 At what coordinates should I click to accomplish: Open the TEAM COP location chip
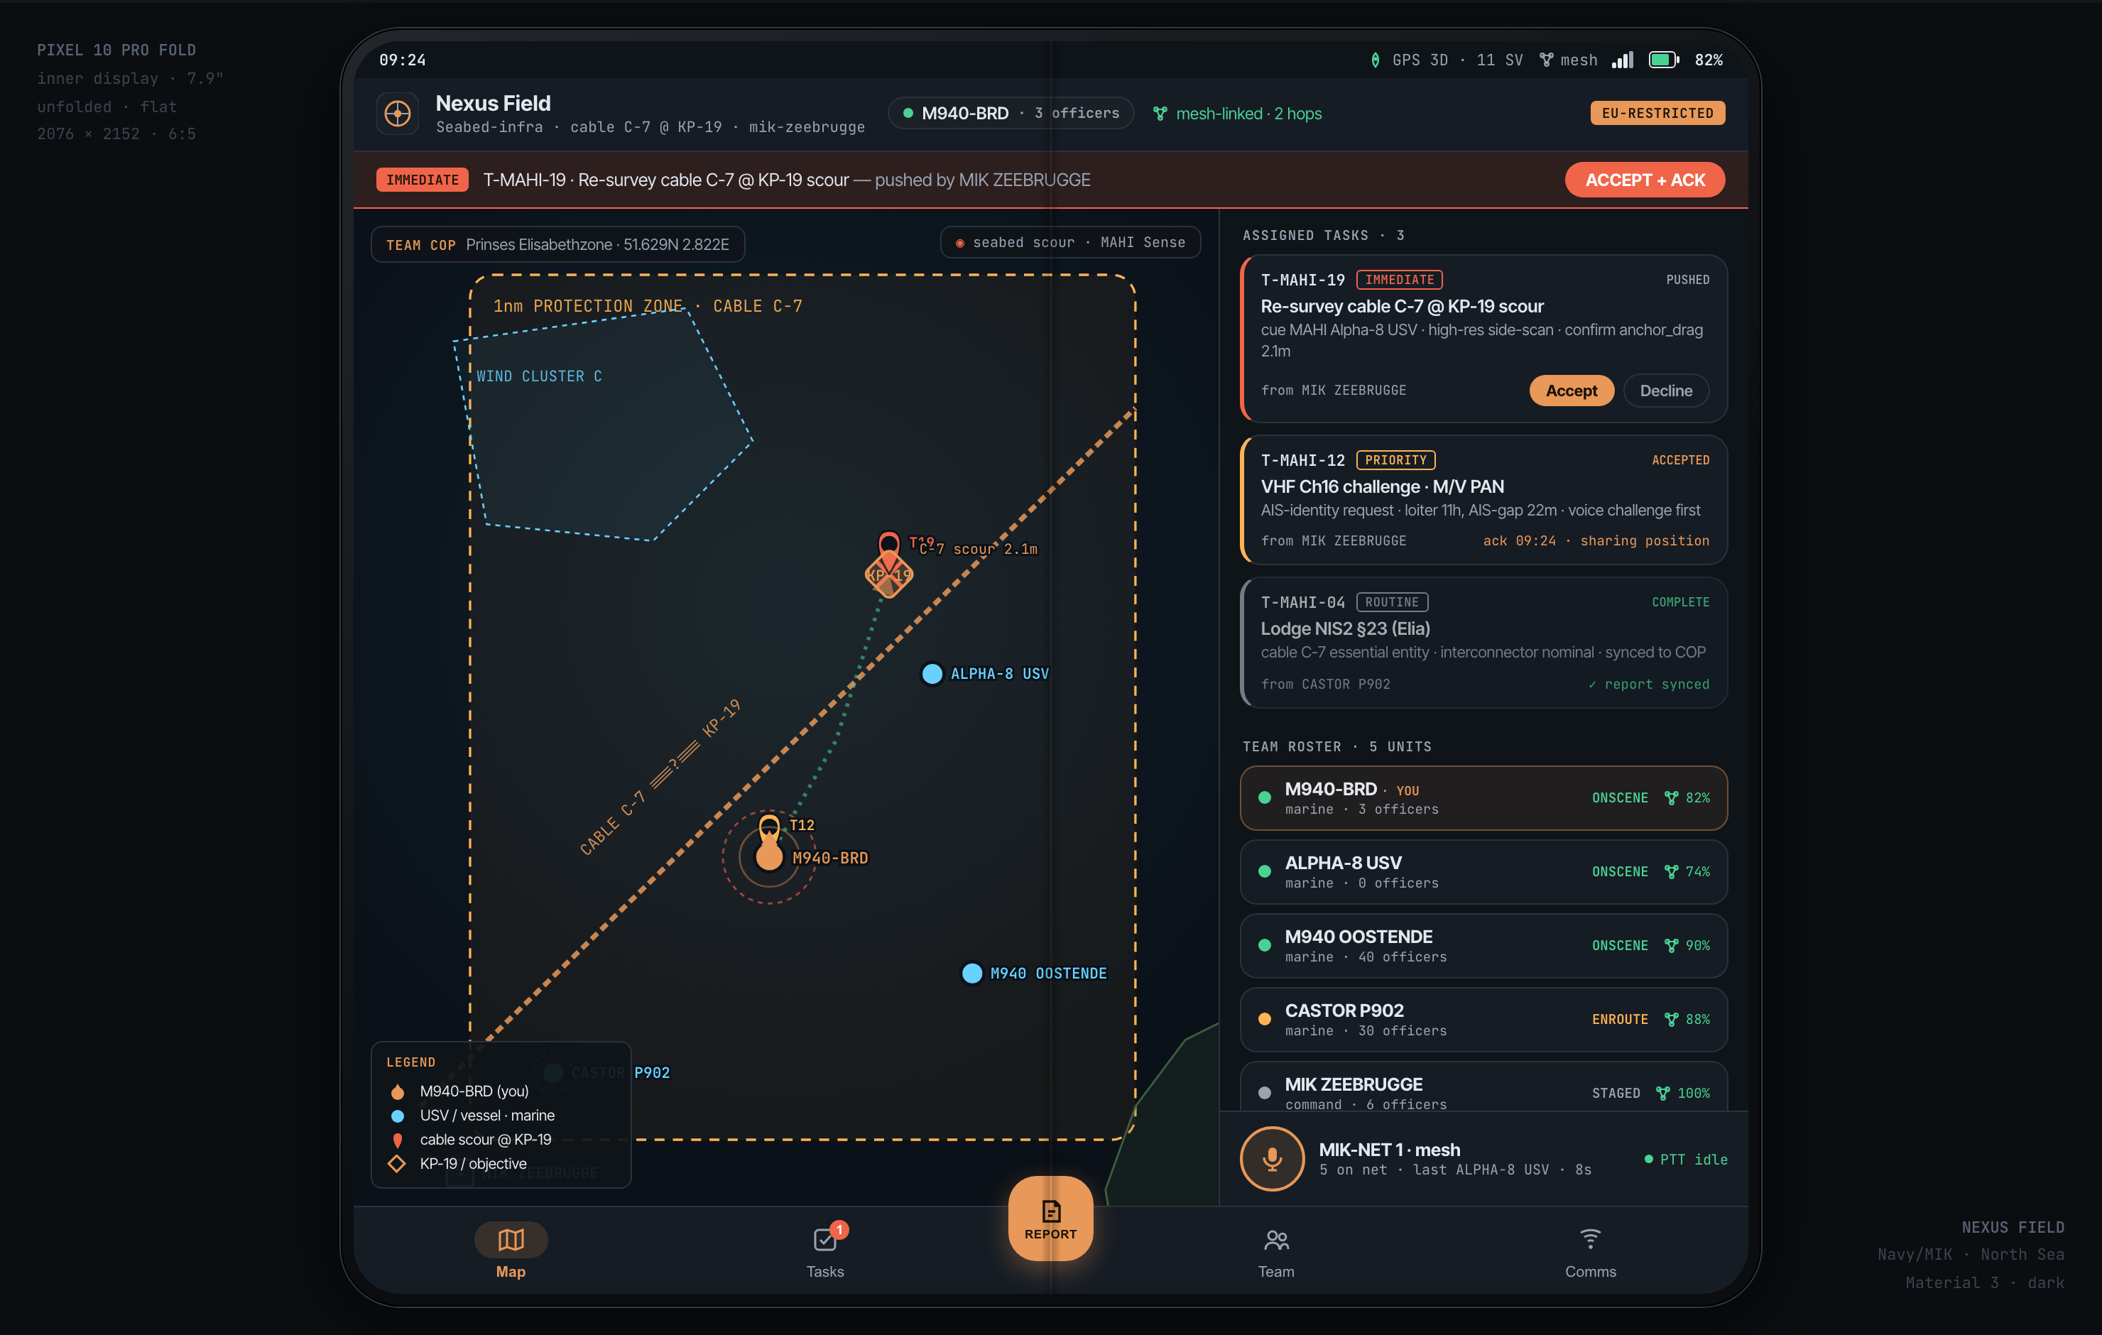tap(557, 244)
